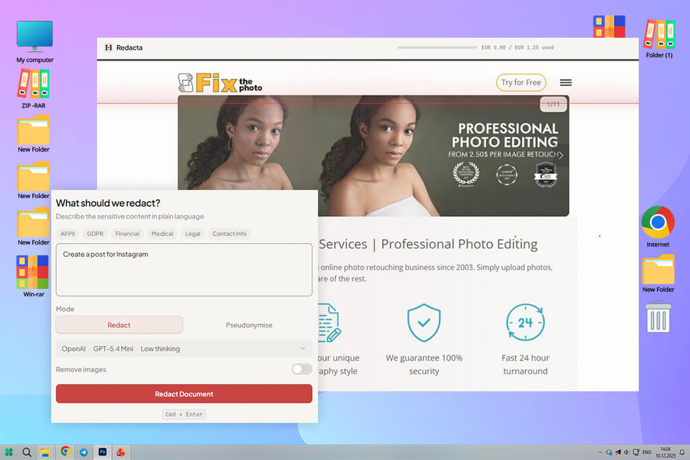Viewport: 690px width, 460px height.
Task: Click the volume icon in system tray
Action: click(x=626, y=452)
